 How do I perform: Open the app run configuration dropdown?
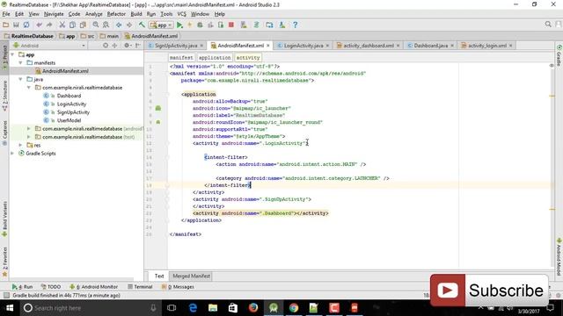pyautogui.click(x=161, y=25)
